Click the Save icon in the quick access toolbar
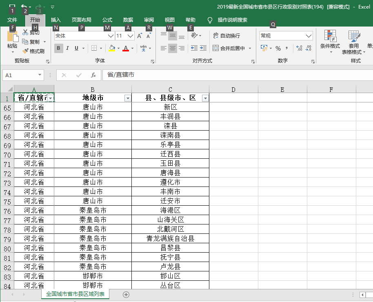This screenshot has height=302, width=373. (x=12, y=7)
